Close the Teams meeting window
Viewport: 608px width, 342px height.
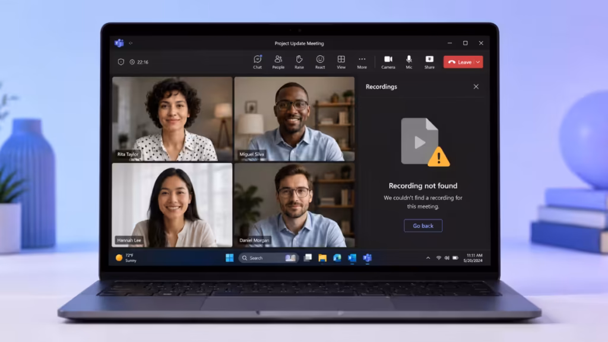(481, 43)
